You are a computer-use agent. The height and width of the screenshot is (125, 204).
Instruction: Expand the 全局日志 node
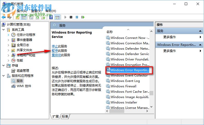(8, 45)
